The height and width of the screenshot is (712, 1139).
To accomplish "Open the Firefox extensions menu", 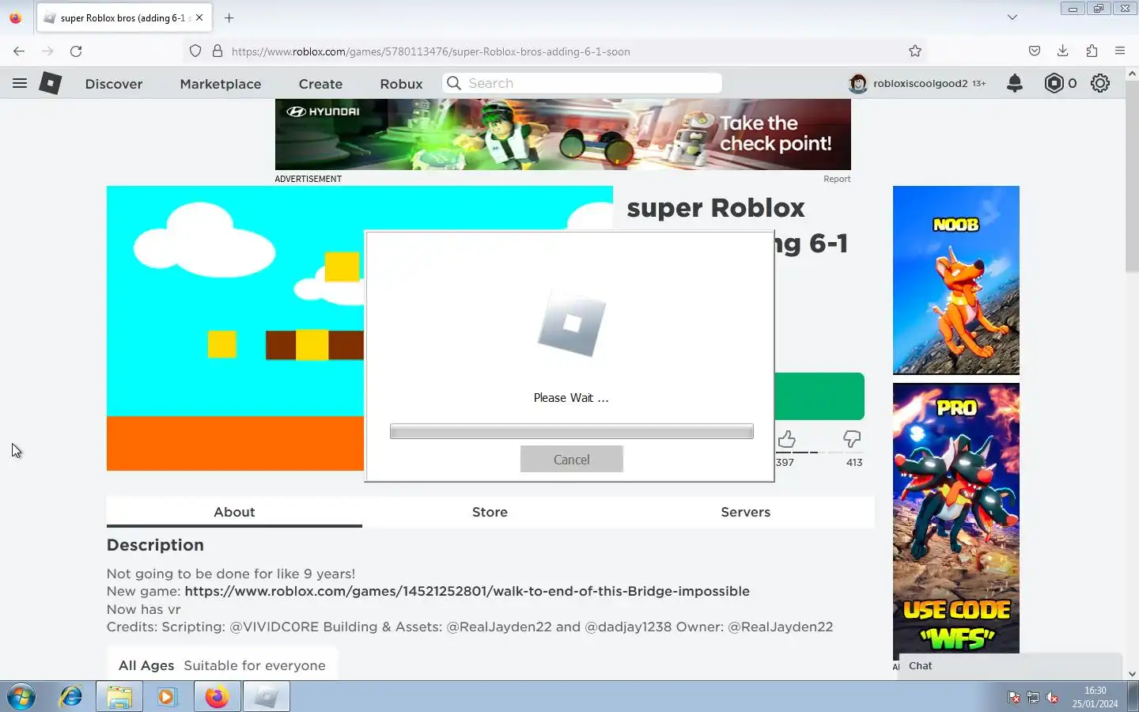I will [x=1092, y=51].
